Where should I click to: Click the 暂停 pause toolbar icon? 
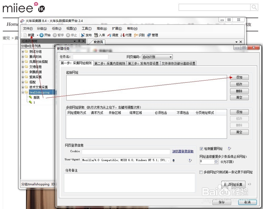click(55, 35)
